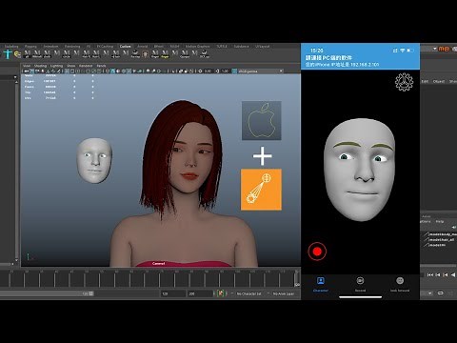Open the FX Caching shelf tab
The height and width of the screenshot is (343, 457).
pyautogui.click(x=105, y=47)
